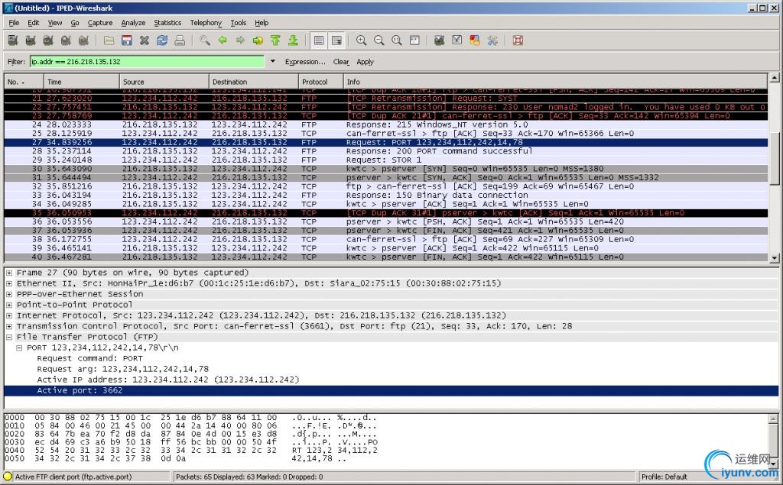Open the capture interfaces list icon
The height and width of the screenshot is (485, 783).
[x=13, y=40]
